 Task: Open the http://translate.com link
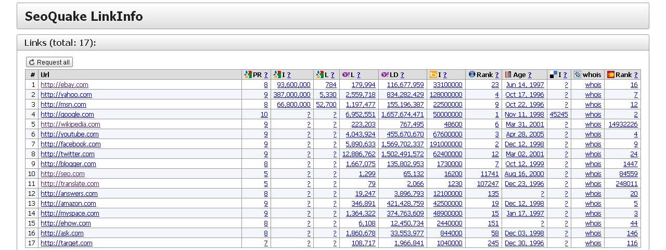pos(70,184)
